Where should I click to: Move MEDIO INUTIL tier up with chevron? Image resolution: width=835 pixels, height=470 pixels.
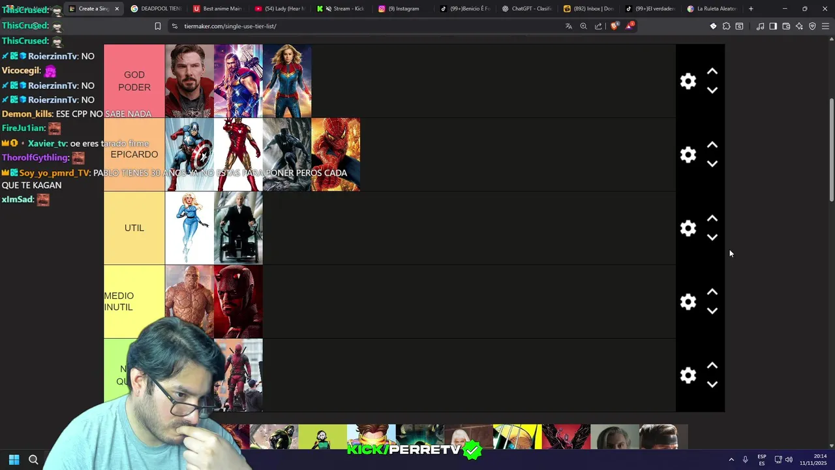[x=712, y=292]
